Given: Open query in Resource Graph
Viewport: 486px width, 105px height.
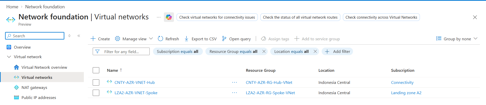Looking at the screenshot, I should point(236,39).
